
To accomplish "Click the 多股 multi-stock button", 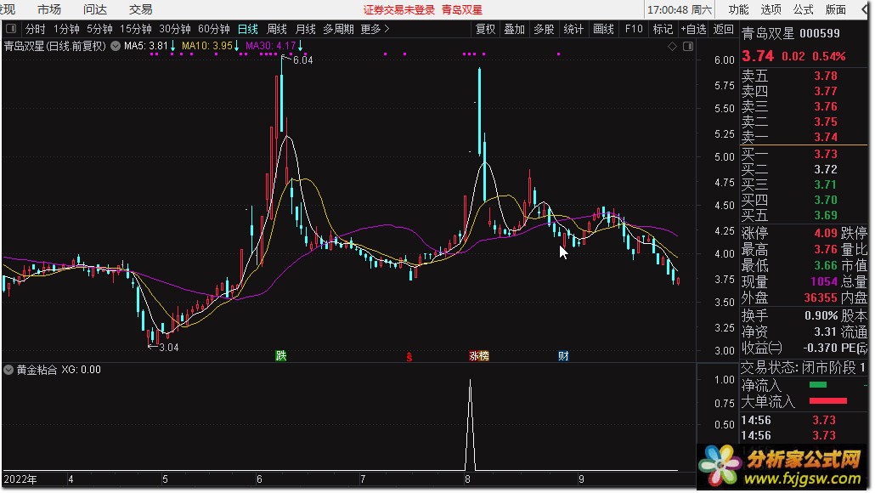I will (544, 29).
